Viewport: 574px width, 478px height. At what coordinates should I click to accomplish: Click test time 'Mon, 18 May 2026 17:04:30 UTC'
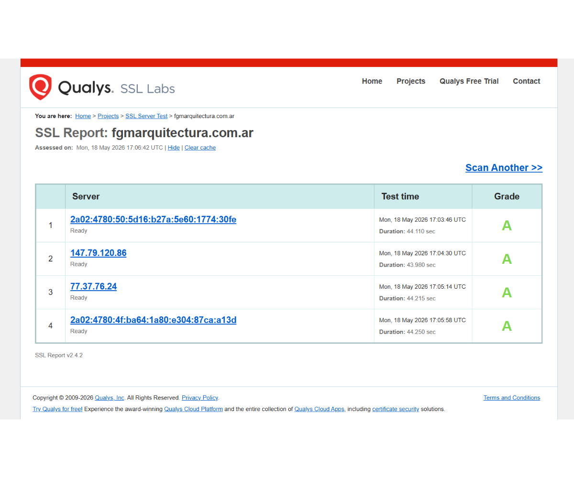coord(422,253)
